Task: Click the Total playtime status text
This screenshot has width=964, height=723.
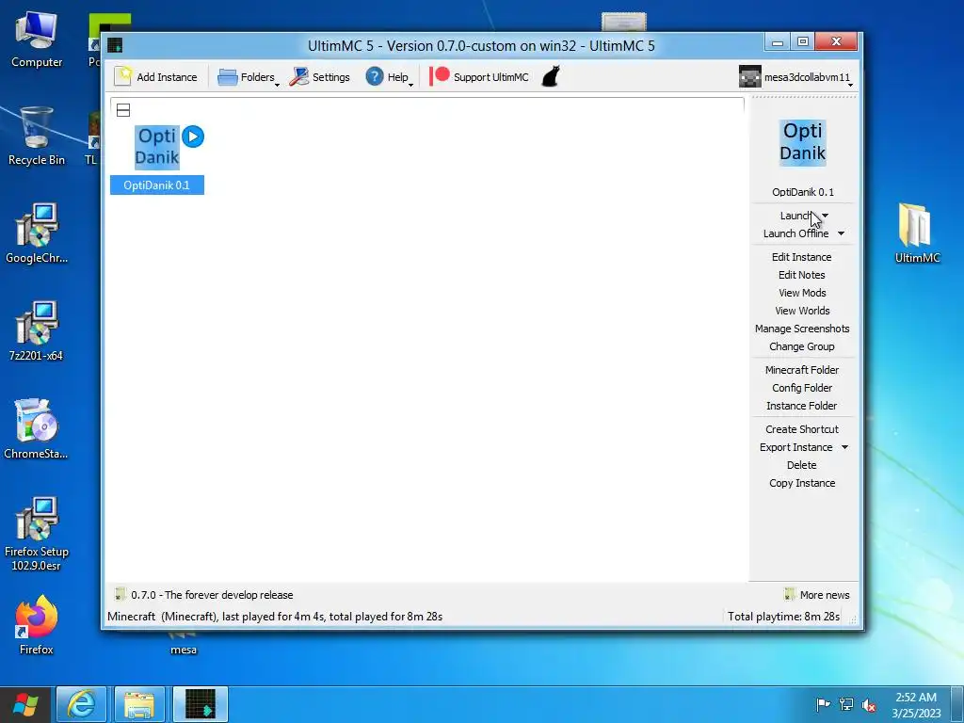Action: (783, 616)
